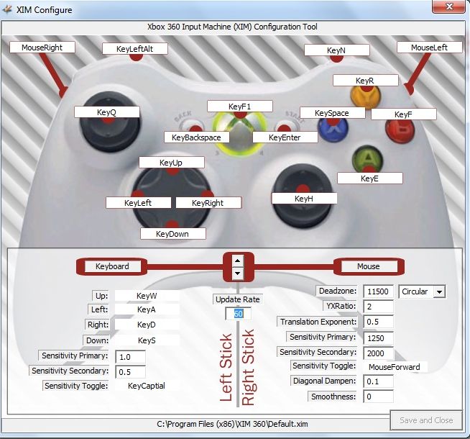Click the KeyH right stick click mapping
Screen dimensions: 470x439
(x=304, y=199)
